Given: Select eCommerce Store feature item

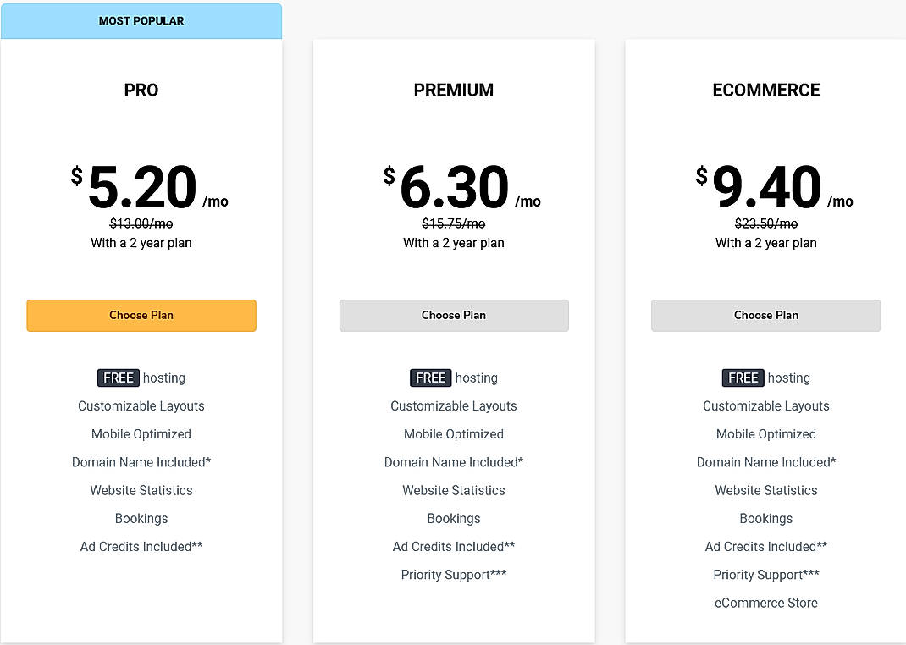Looking at the screenshot, I should pyautogui.click(x=765, y=603).
